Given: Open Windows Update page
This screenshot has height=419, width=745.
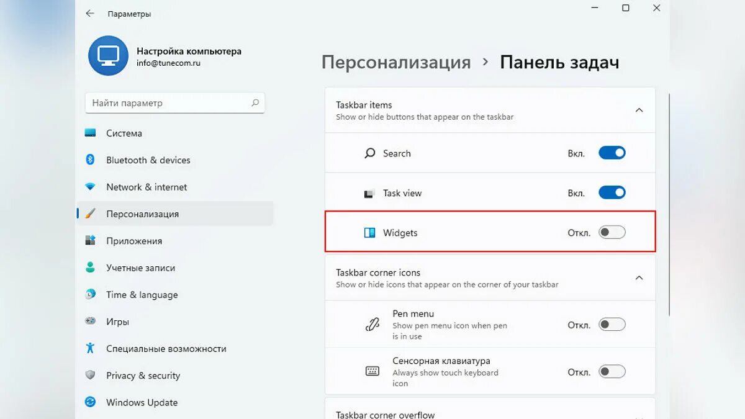Looking at the screenshot, I should pyautogui.click(x=174, y=402).
